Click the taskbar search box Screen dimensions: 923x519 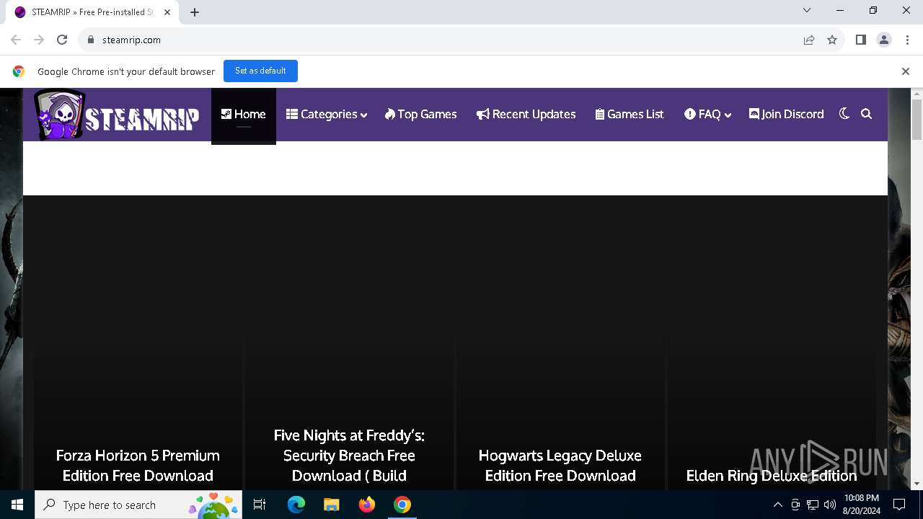[x=138, y=505]
